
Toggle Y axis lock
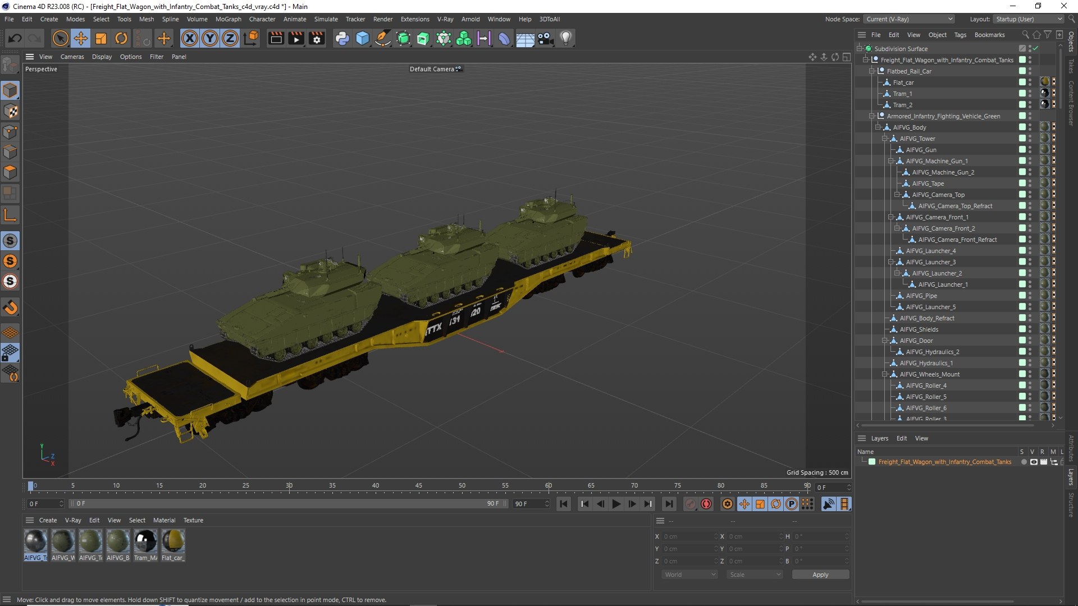pyautogui.click(x=210, y=38)
